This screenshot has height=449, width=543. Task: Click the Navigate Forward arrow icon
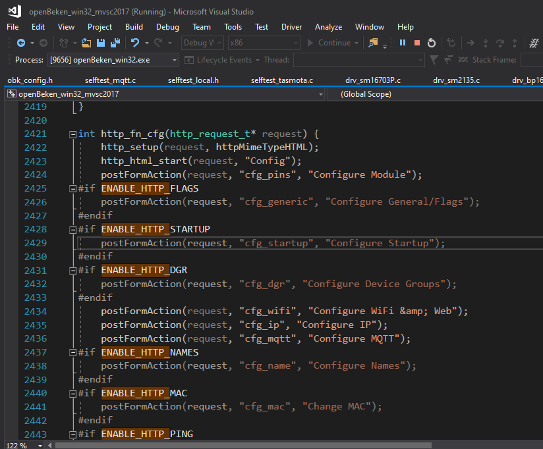click(43, 43)
